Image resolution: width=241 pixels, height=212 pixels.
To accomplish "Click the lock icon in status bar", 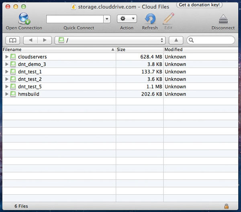I will [x=227, y=206].
